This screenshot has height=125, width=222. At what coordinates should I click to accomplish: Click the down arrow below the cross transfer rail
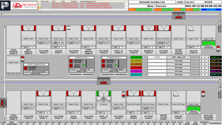tap(4, 118)
